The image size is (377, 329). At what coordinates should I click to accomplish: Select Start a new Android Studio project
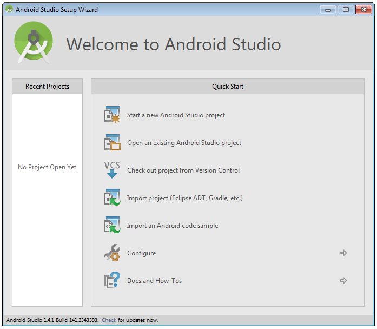pos(176,115)
